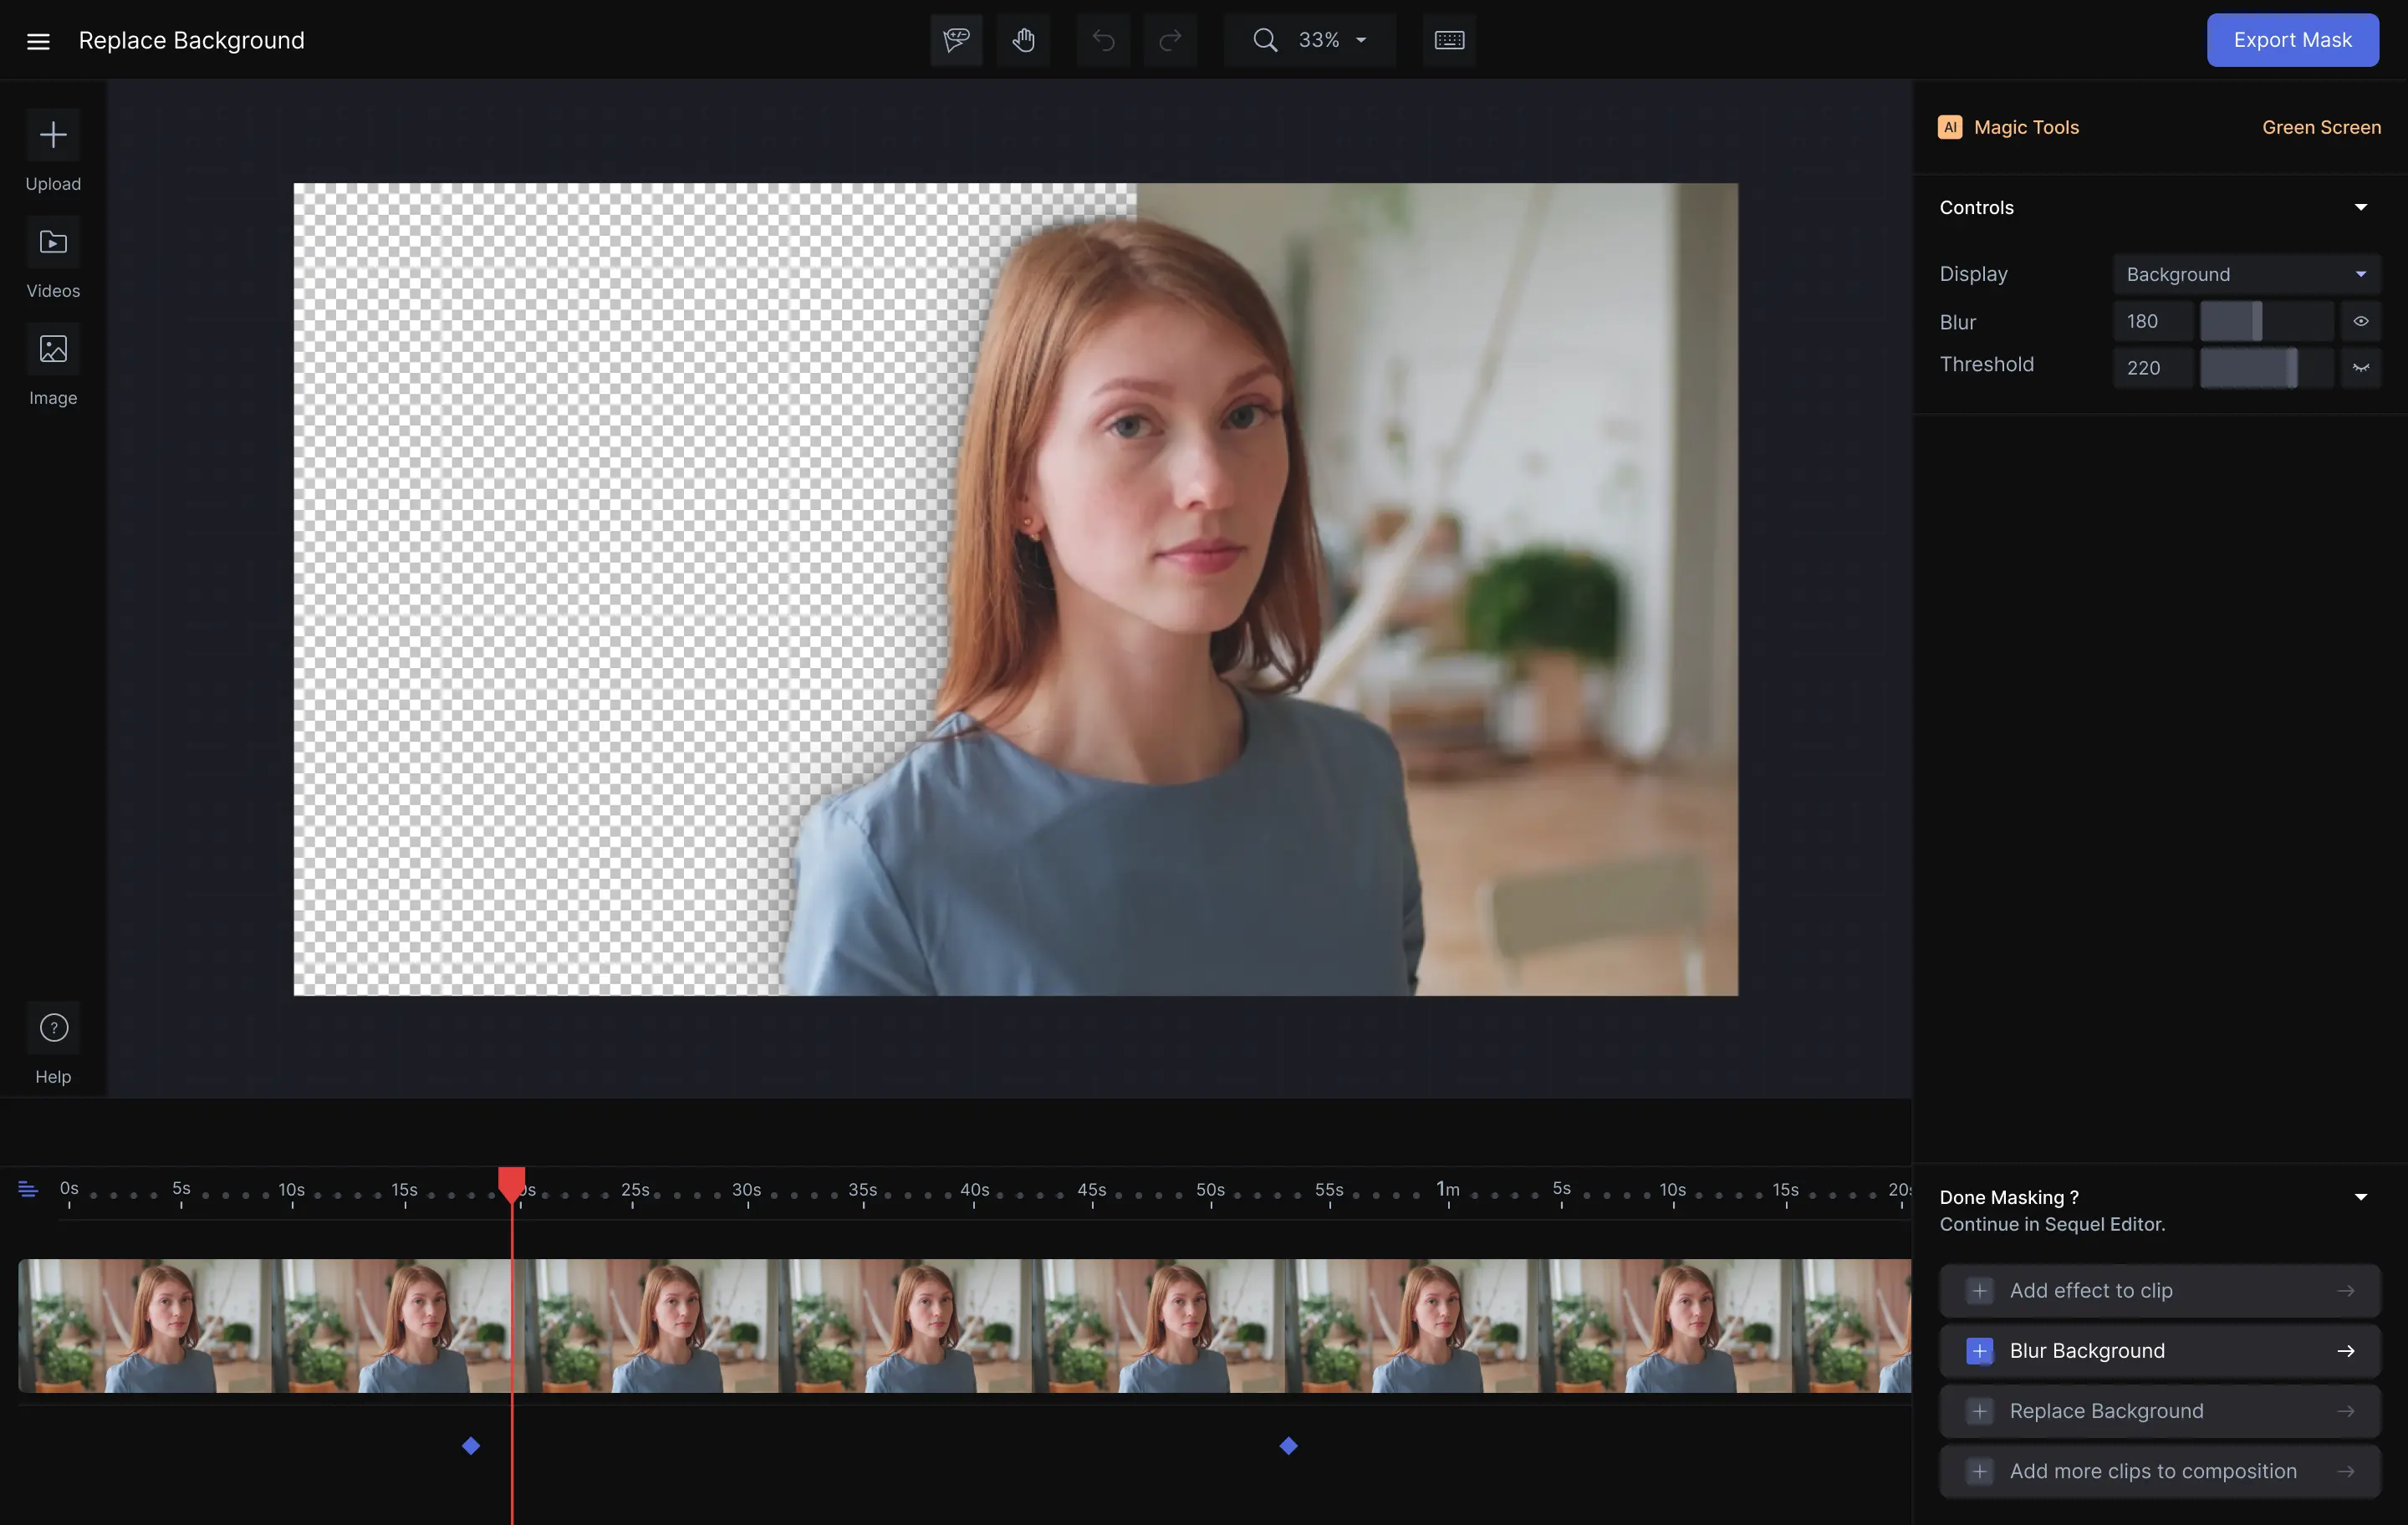Collapse the Controls section
2408x1525 pixels.
pos(2360,208)
